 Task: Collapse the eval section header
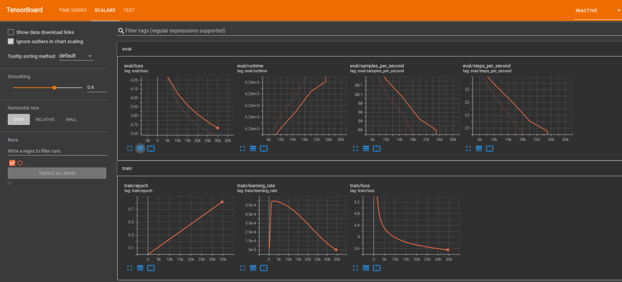(370, 49)
